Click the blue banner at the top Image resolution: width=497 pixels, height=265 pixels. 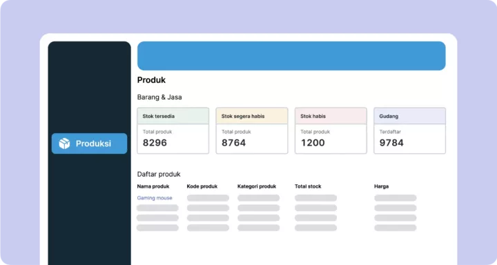click(291, 56)
